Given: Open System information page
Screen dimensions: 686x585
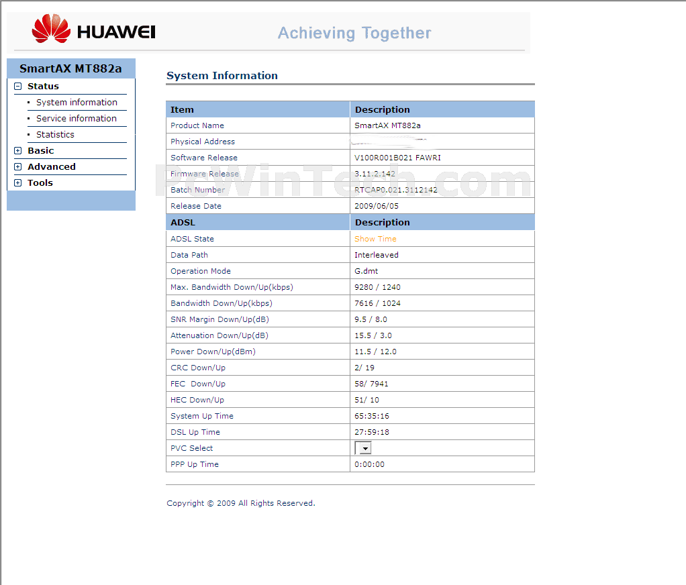Looking at the screenshot, I should (x=77, y=103).
